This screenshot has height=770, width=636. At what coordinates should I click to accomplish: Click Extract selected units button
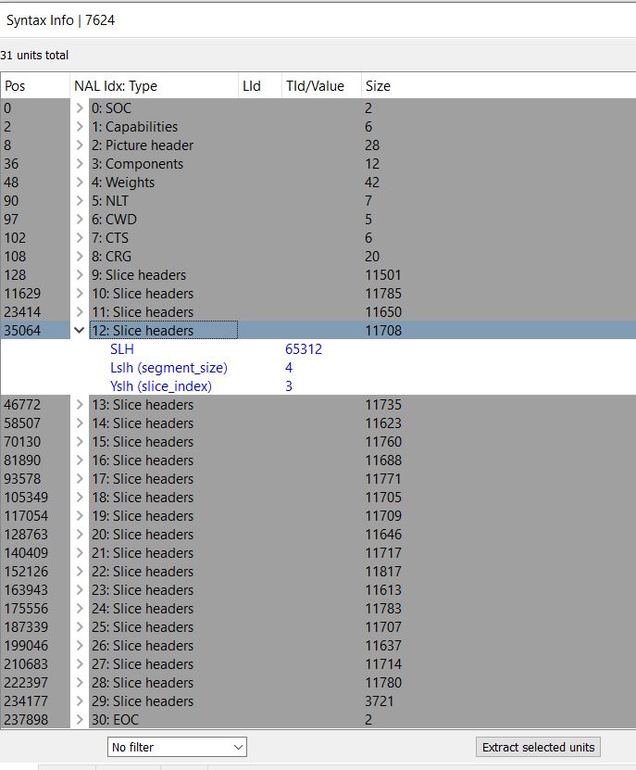[539, 747]
